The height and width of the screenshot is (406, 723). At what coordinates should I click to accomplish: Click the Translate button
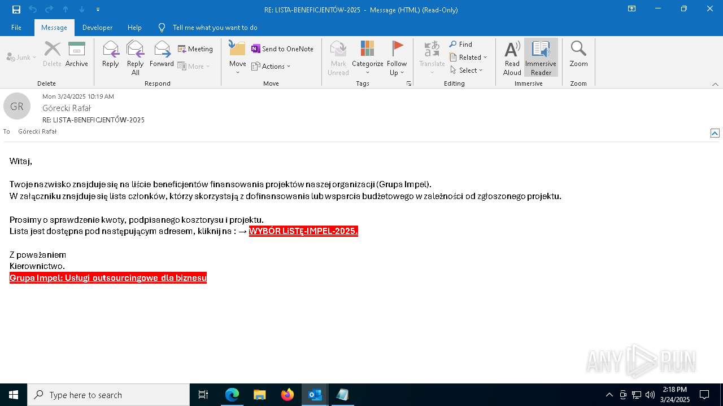[432, 58]
